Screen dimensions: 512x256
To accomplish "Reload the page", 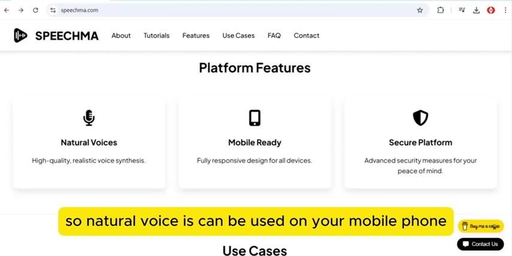I will click(35, 10).
